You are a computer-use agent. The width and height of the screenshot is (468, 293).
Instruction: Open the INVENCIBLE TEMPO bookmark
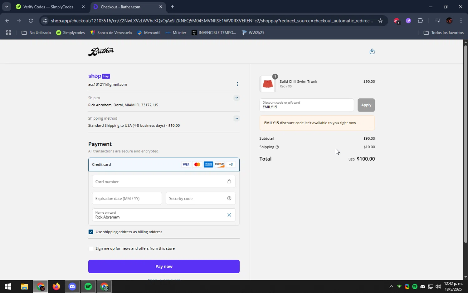[x=214, y=32]
